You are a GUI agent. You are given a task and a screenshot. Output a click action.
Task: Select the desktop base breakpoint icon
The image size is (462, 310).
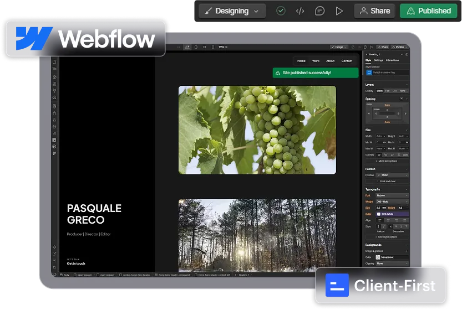(x=187, y=47)
